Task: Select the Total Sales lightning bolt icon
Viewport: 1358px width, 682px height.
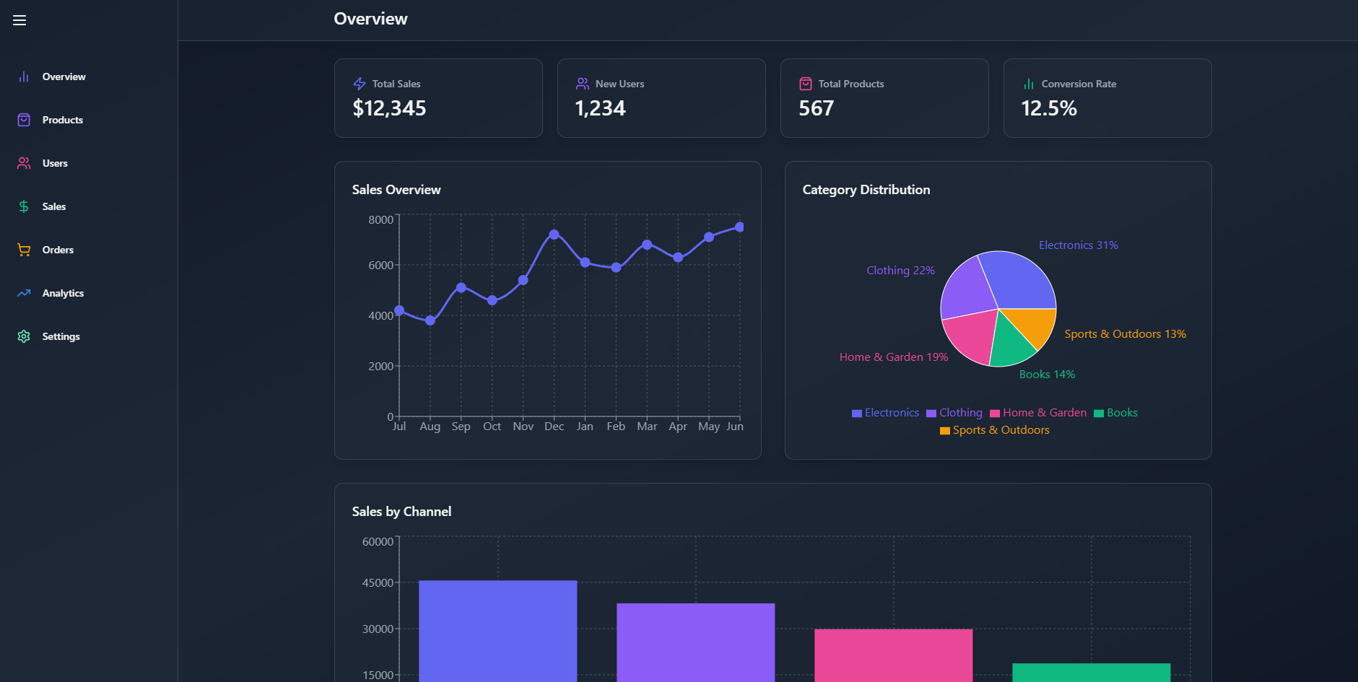Action: point(359,84)
